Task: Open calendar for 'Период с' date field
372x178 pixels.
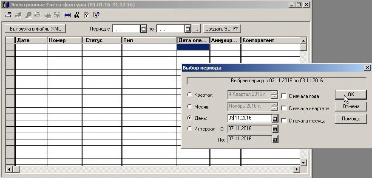Action: tap(143, 29)
